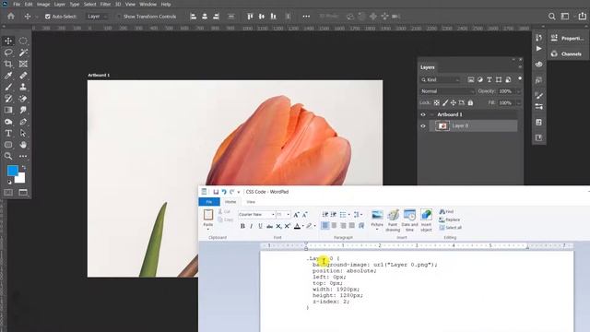The height and width of the screenshot is (332, 590).
Task: Select the Layers panel tab
Action: (x=428, y=67)
